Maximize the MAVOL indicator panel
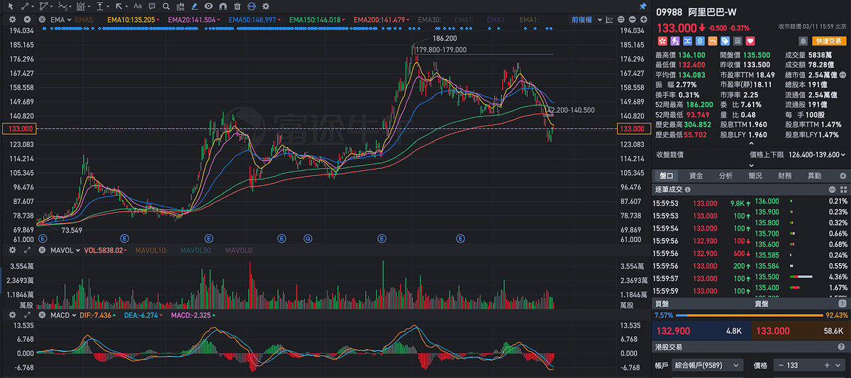 (x=27, y=250)
